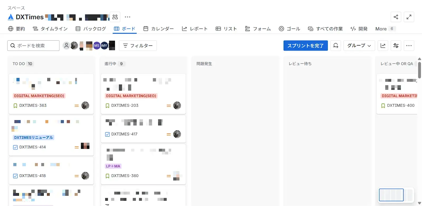Viewport: 422px width, 206px height.
Task: Open the 要約 tab
Action: pos(17,29)
